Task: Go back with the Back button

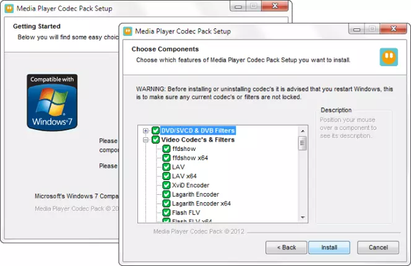Action: pos(286,247)
